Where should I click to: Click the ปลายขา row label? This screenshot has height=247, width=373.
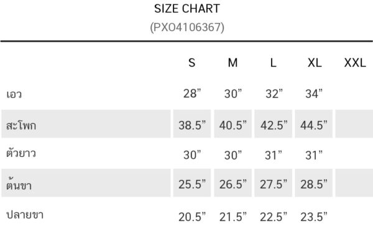[25, 215]
